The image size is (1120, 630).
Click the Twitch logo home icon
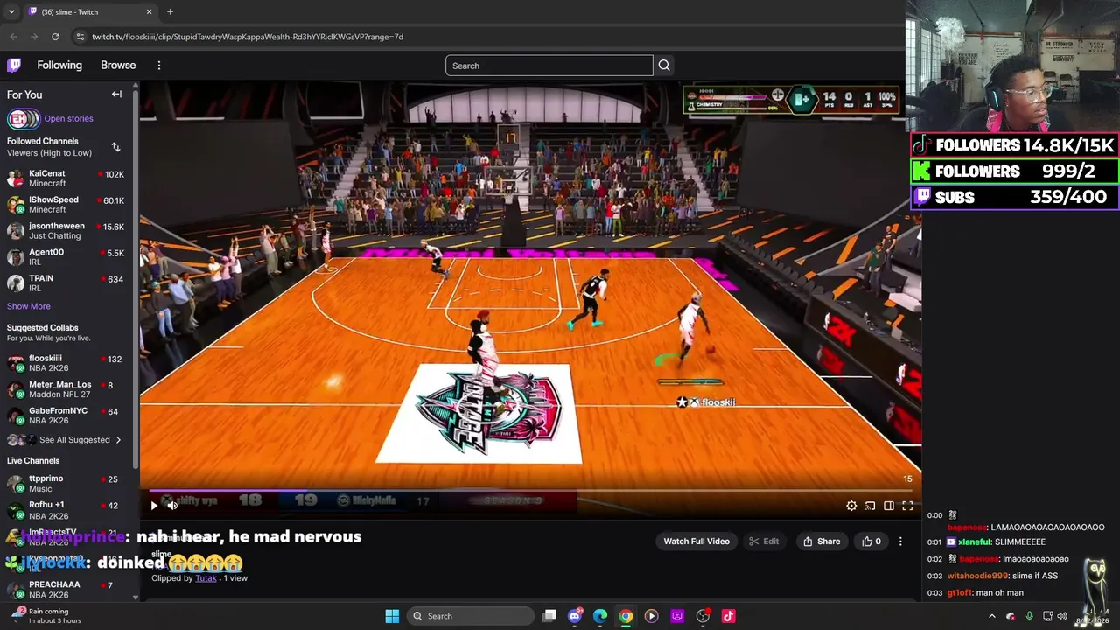[14, 66]
